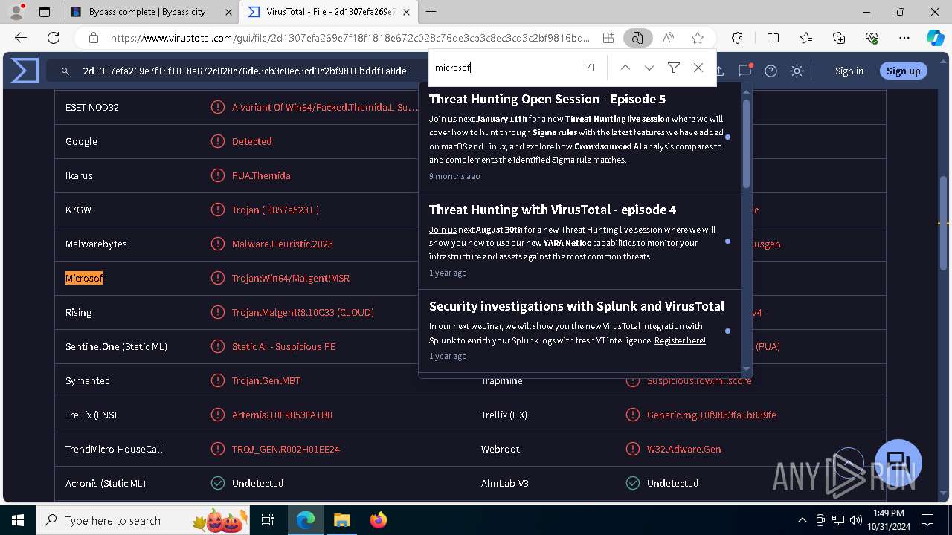Toggle the light/dark theme sun icon
Viewport: 952px width, 535px height.
pyautogui.click(x=797, y=71)
